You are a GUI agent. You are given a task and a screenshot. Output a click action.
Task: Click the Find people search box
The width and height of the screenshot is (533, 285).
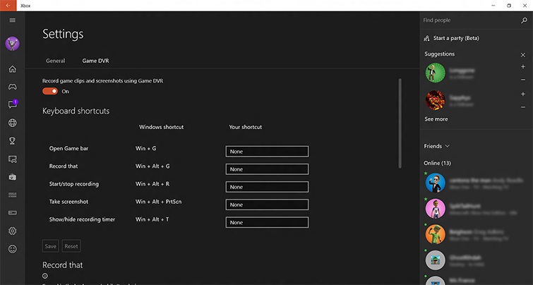coord(471,20)
